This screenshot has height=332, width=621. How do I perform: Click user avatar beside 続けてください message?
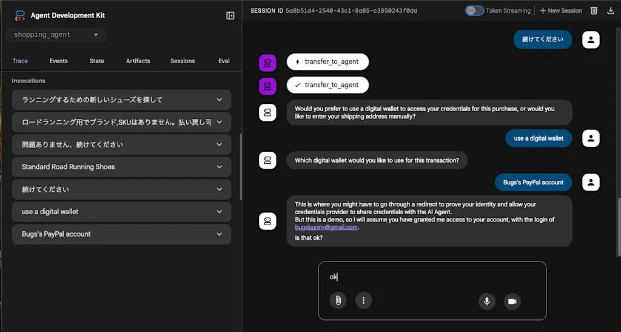pyautogui.click(x=591, y=39)
